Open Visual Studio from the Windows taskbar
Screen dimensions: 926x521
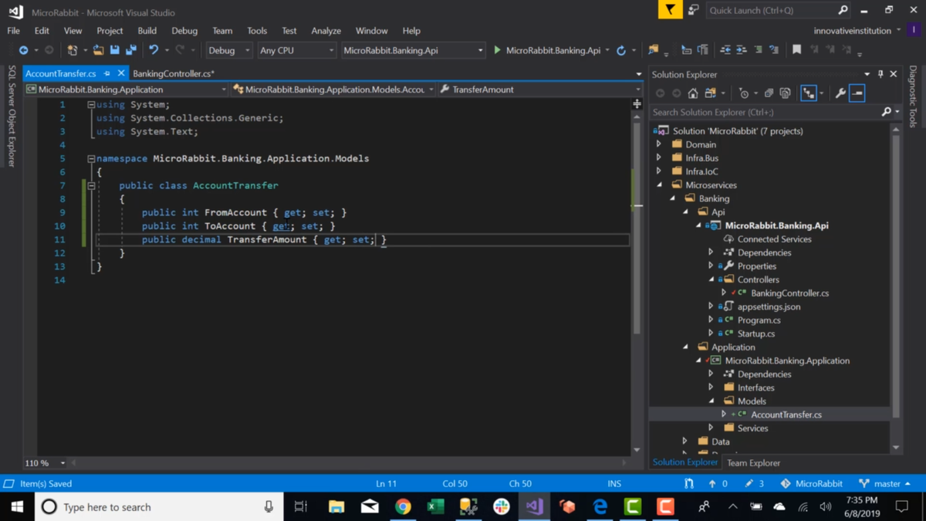(534, 506)
